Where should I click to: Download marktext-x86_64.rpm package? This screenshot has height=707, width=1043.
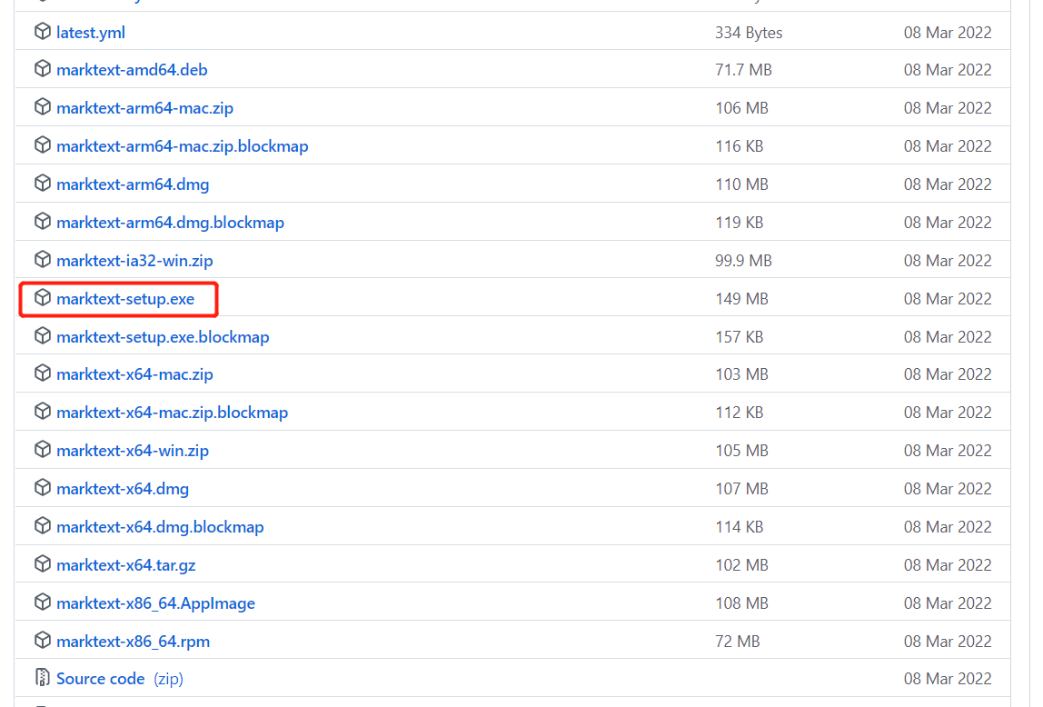tap(133, 642)
